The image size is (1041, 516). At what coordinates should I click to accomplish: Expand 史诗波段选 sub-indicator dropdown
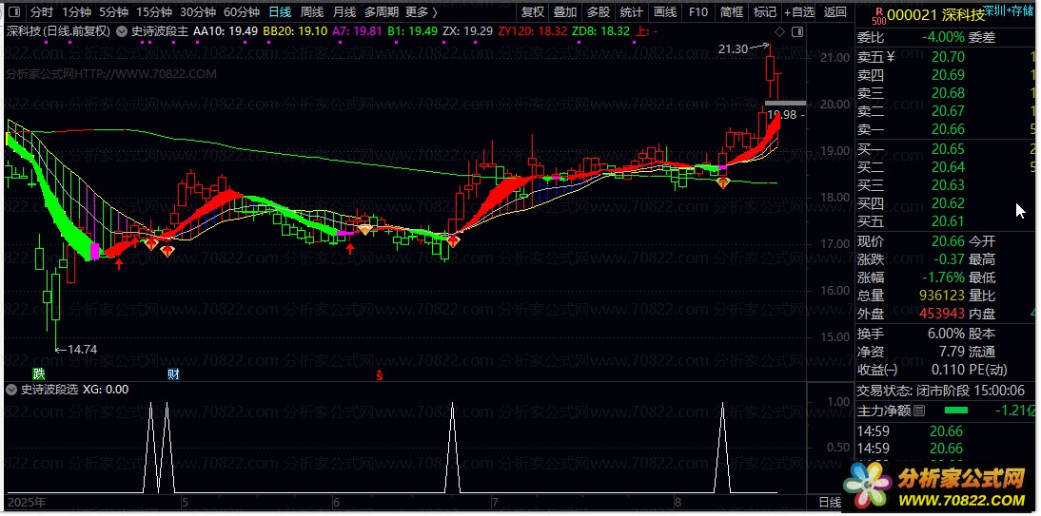[10, 390]
